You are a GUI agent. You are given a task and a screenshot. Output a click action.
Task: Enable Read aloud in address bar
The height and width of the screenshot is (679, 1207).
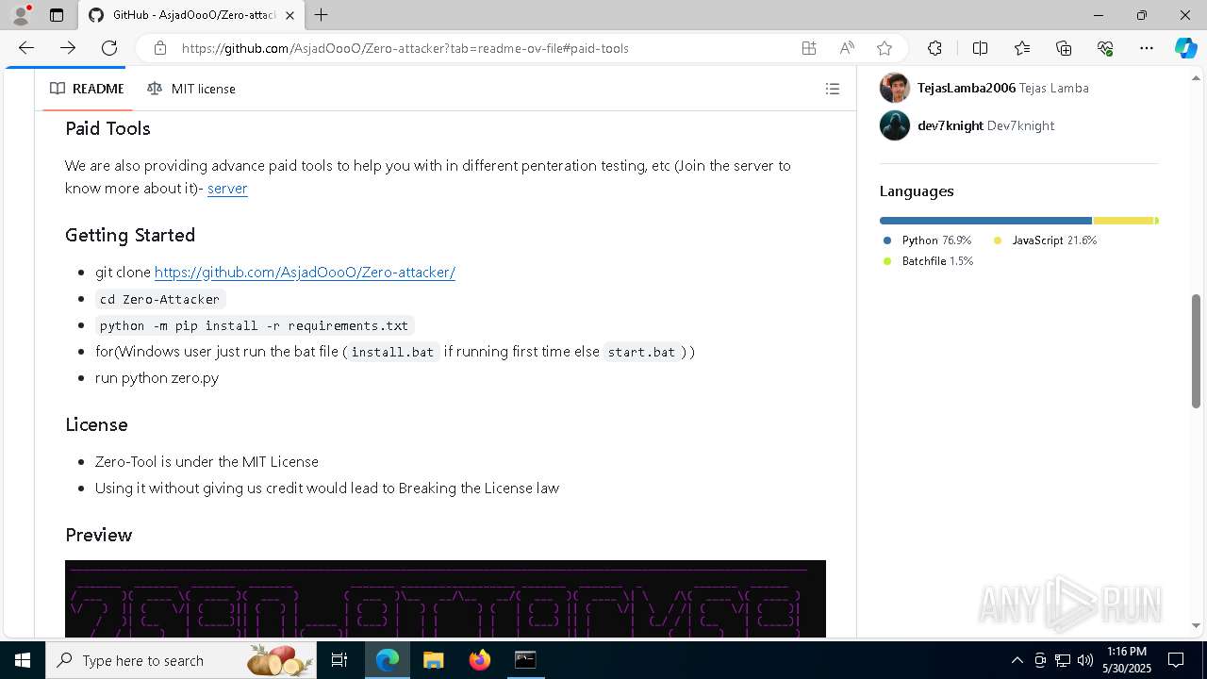coord(847,48)
